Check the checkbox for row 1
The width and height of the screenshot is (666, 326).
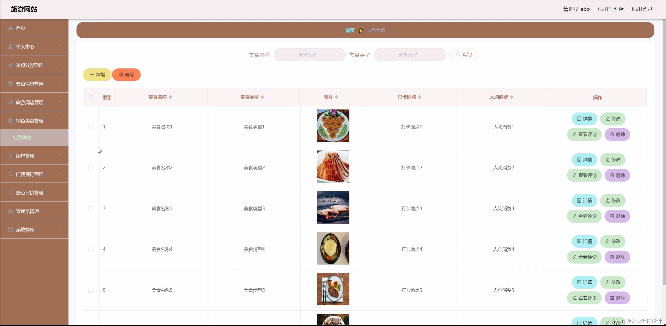coord(91,127)
